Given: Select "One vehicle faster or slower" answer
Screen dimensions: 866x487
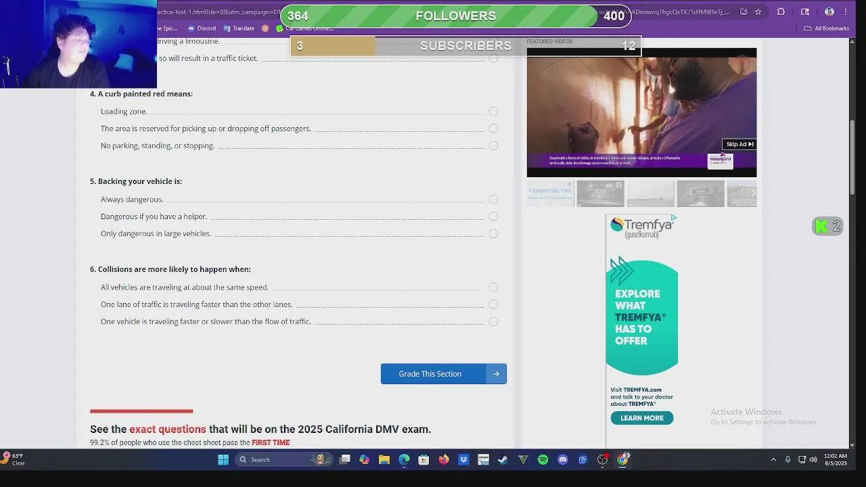Looking at the screenshot, I should point(493,321).
